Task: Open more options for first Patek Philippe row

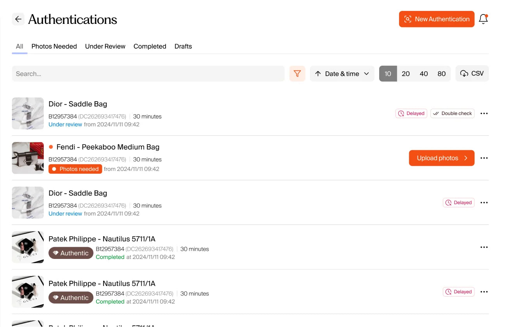Action: pyautogui.click(x=484, y=247)
